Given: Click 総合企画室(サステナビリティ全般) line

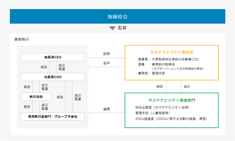Looking at the screenshot, I should (162, 107).
